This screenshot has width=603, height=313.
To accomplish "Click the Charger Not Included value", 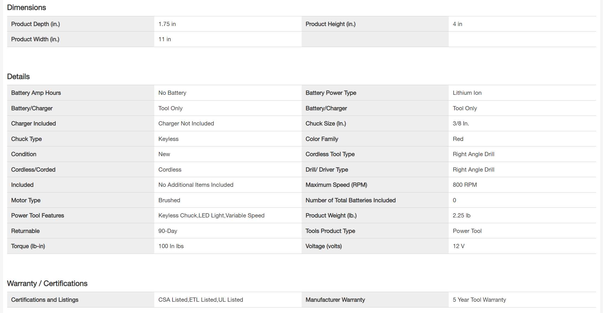I will click(186, 123).
